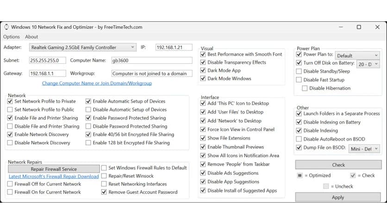Toggle Add 'Network' to Desktop

click(203, 121)
